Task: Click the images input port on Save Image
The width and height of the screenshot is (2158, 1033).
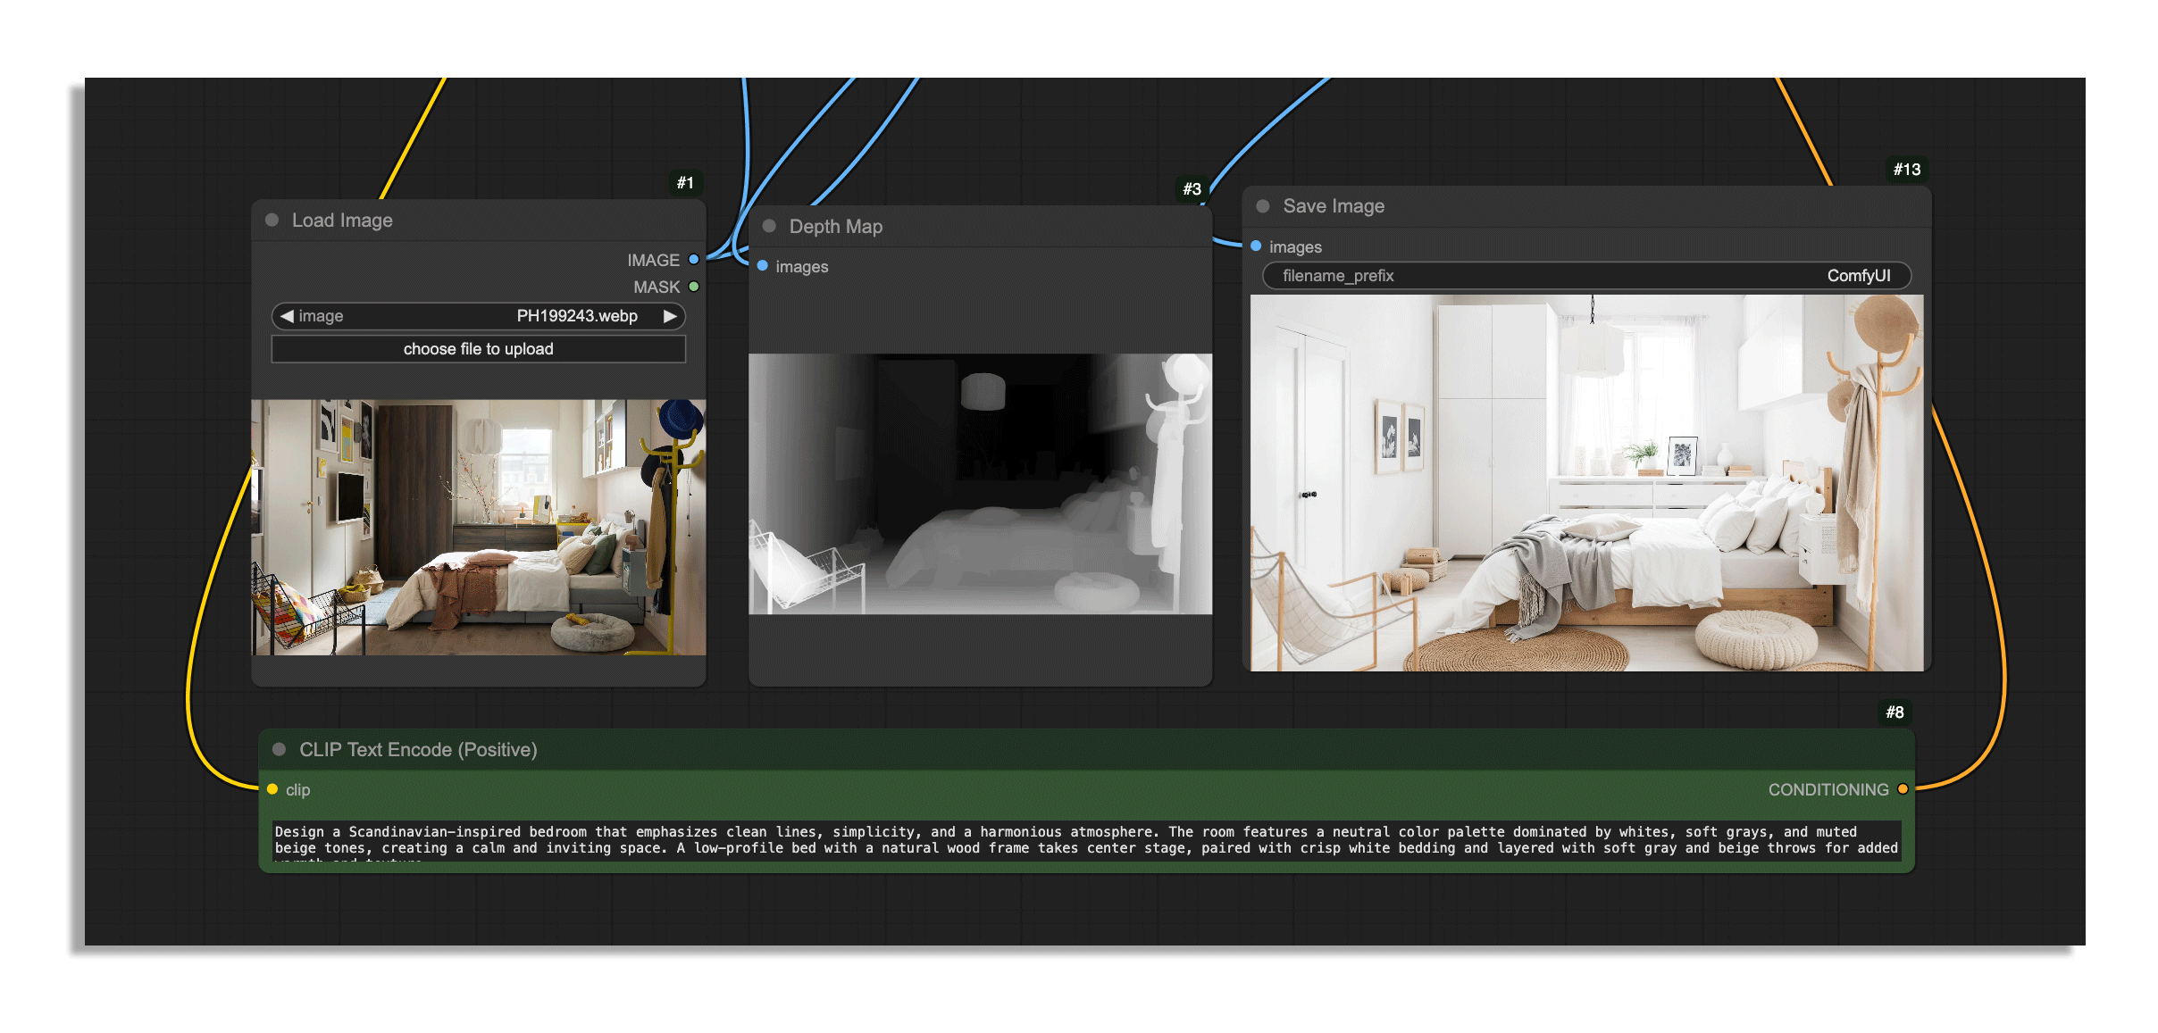Action: click(x=1256, y=246)
